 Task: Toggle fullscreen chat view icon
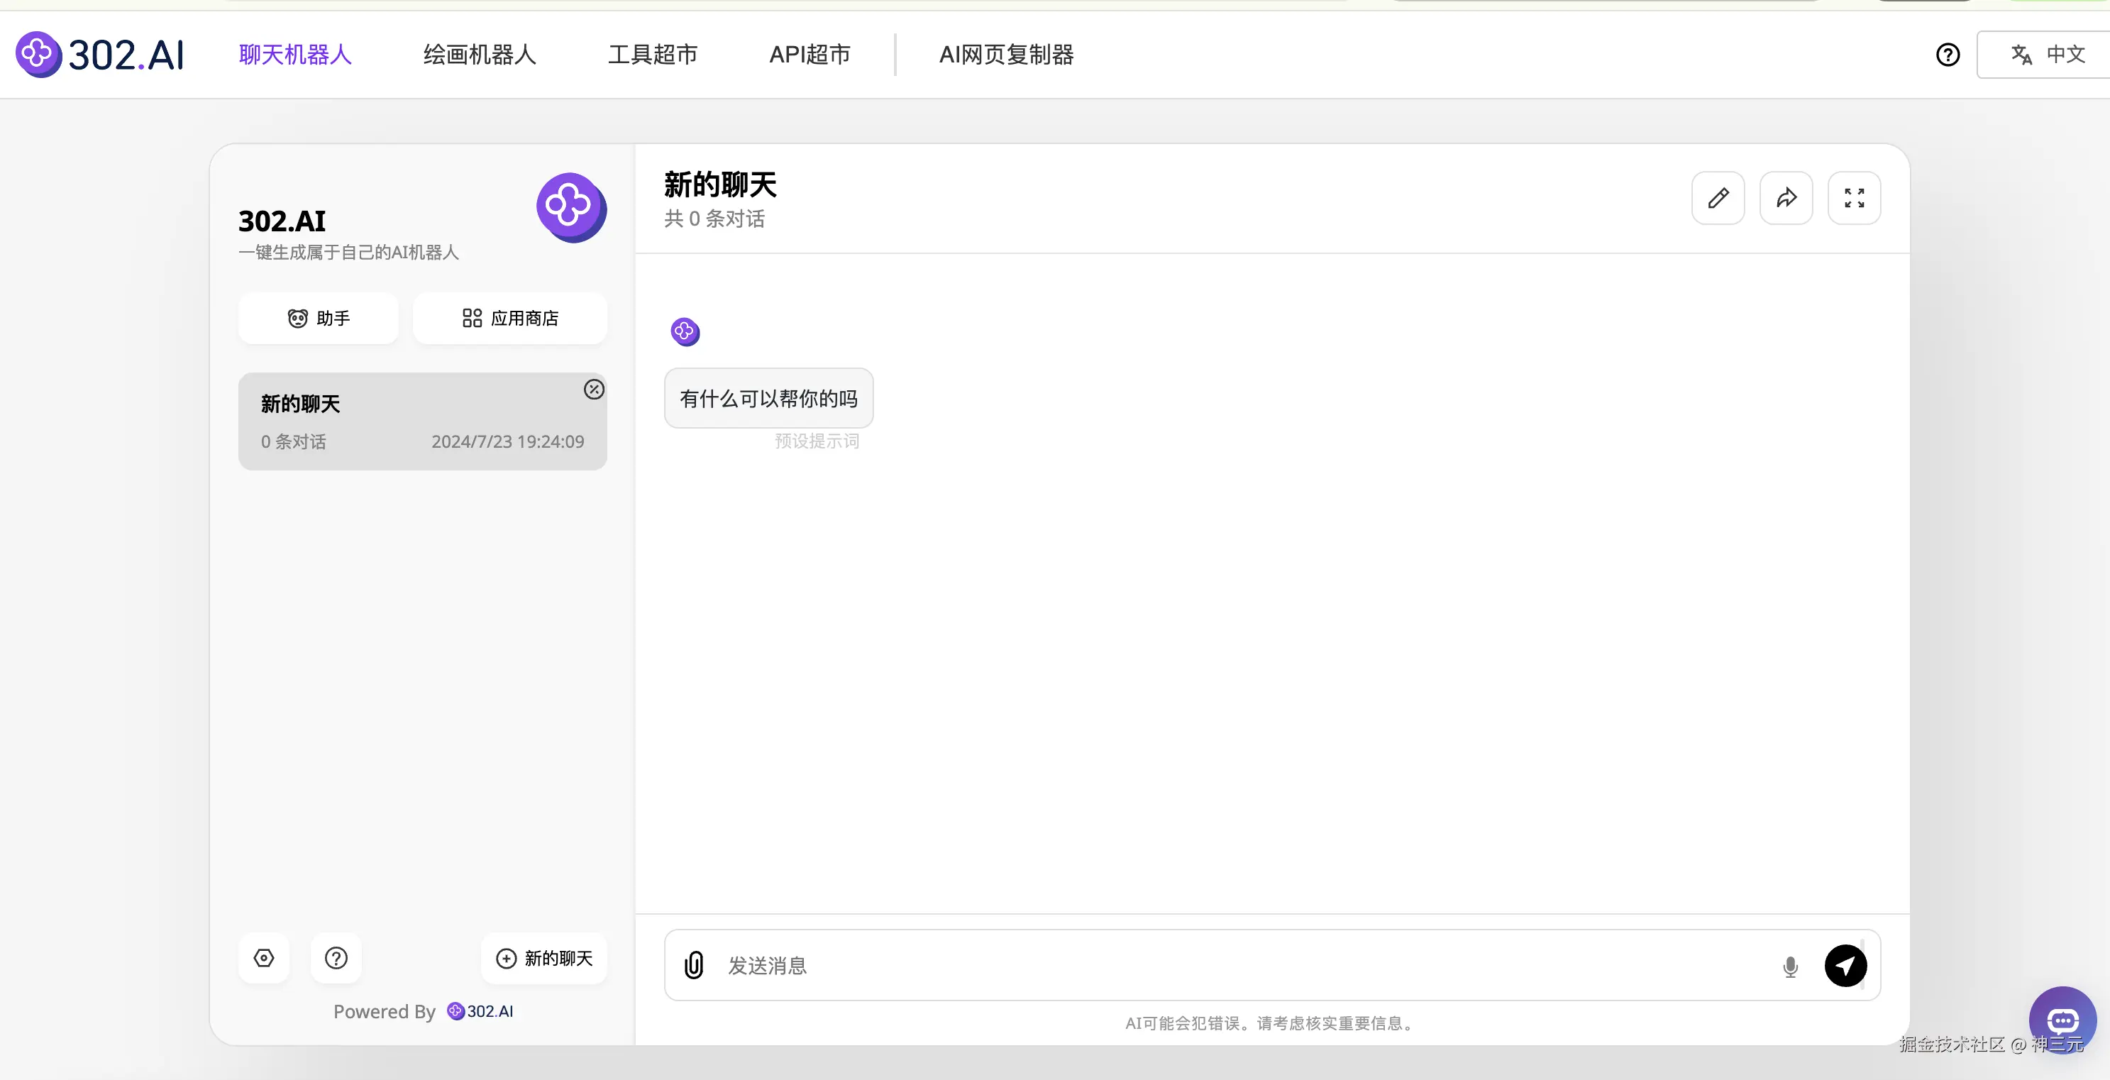tap(1854, 197)
